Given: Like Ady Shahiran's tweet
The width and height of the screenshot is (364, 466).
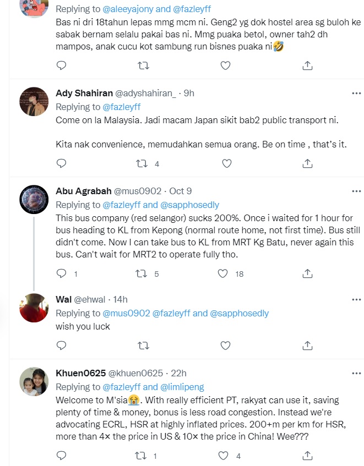Looking at the screenshot, I should pos(225,163).
